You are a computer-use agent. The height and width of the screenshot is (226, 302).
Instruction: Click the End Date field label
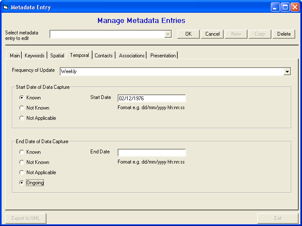click(100, 152)
